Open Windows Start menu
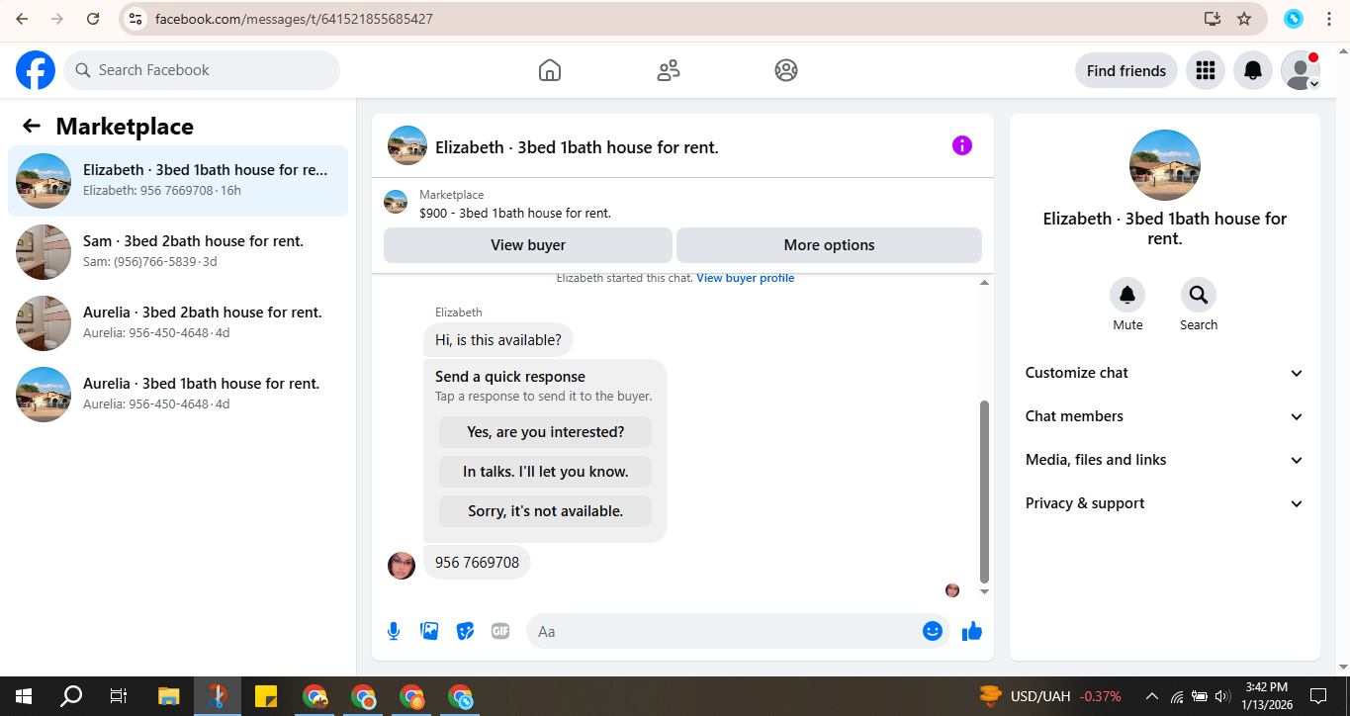 (x=24, y=696)
